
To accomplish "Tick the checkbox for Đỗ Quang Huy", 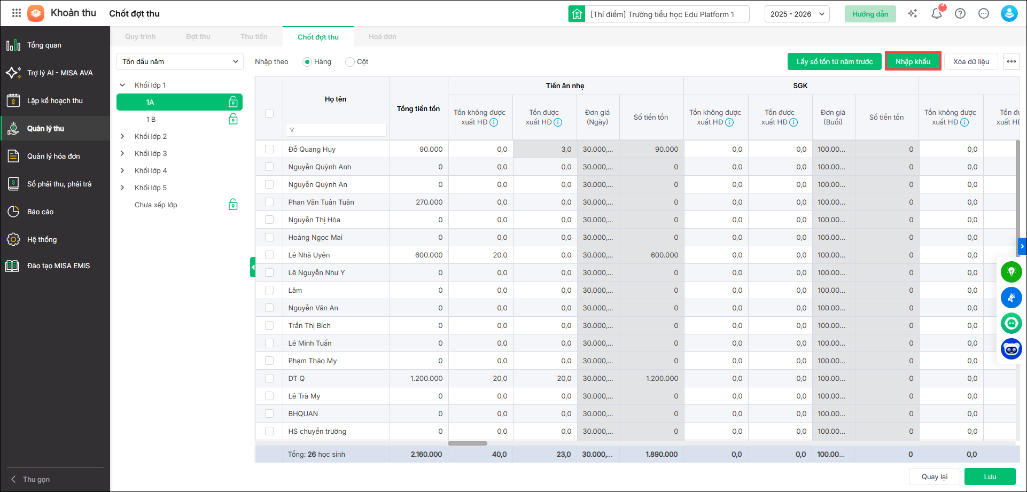I will [269, 150].
